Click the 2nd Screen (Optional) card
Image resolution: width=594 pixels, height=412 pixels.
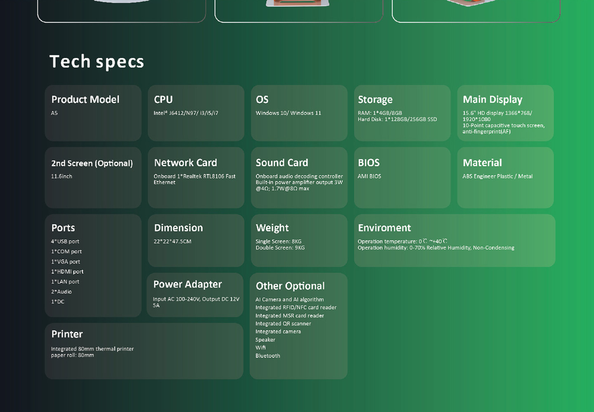coord(93,178)
